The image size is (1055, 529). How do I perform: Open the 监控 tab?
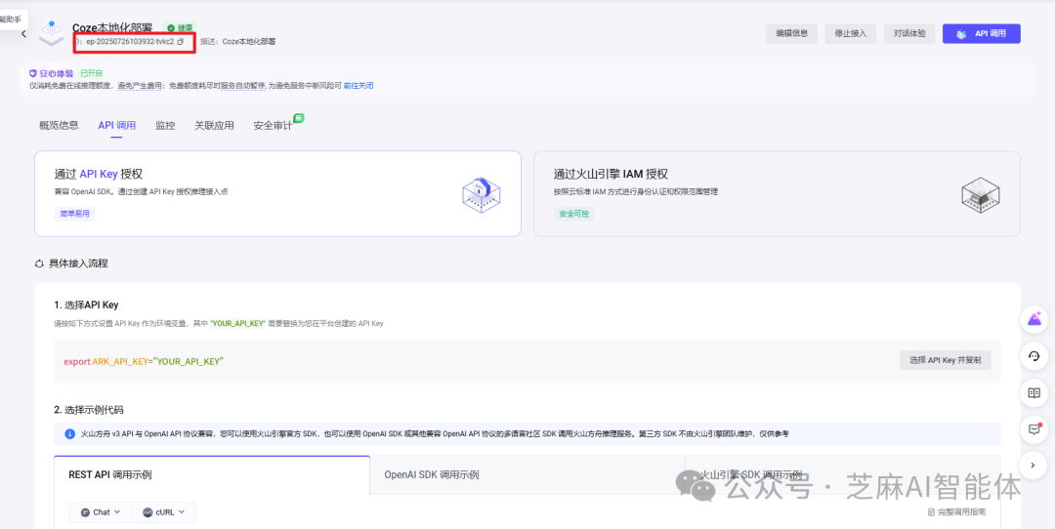[x=165, y=126]
